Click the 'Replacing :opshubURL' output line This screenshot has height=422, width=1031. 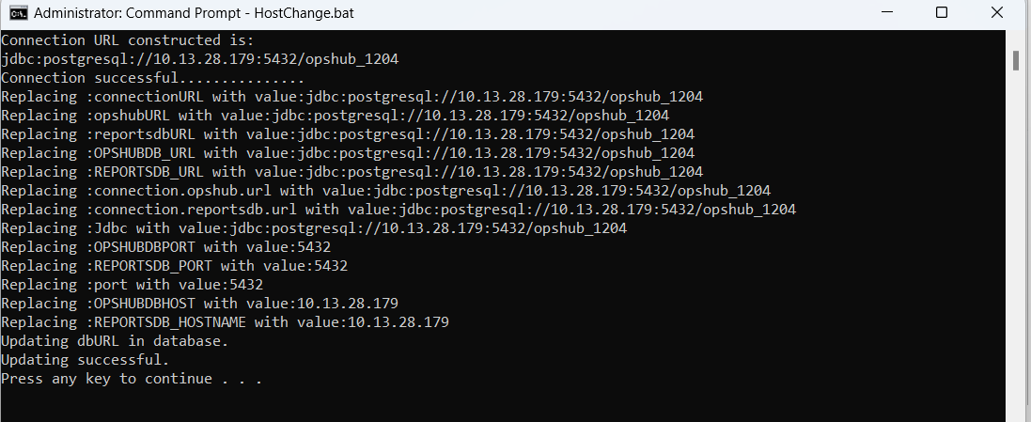[335, 116]
